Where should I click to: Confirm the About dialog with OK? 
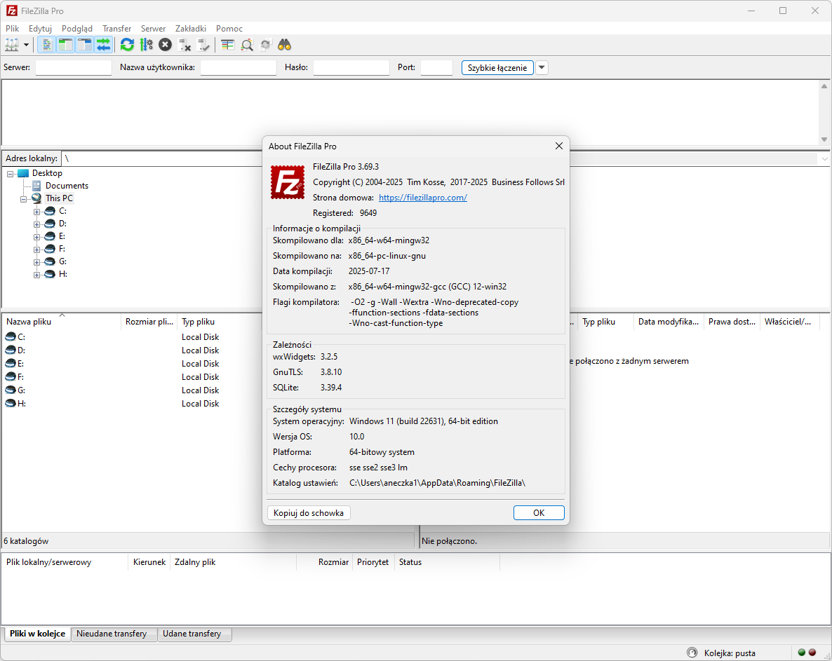(x=539, y=512)
